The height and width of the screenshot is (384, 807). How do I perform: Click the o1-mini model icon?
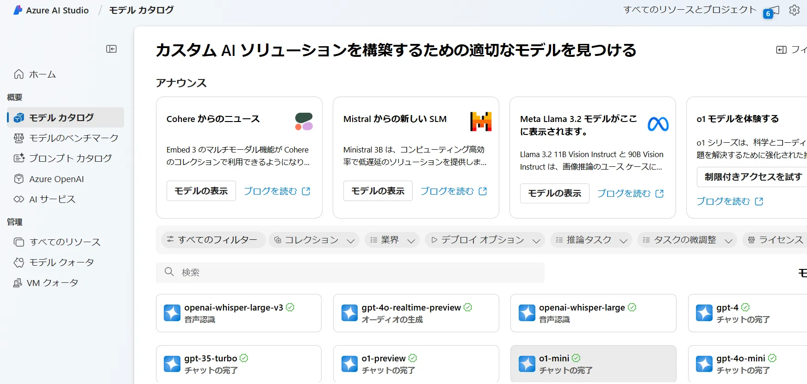tap(527, 364)
